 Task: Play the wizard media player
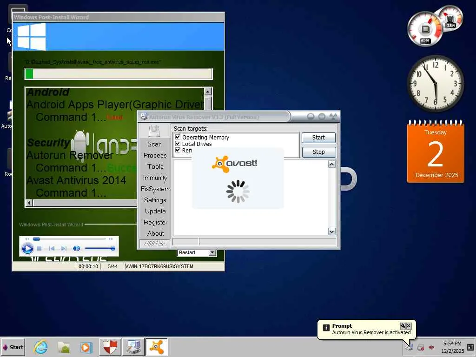[27, 248]
